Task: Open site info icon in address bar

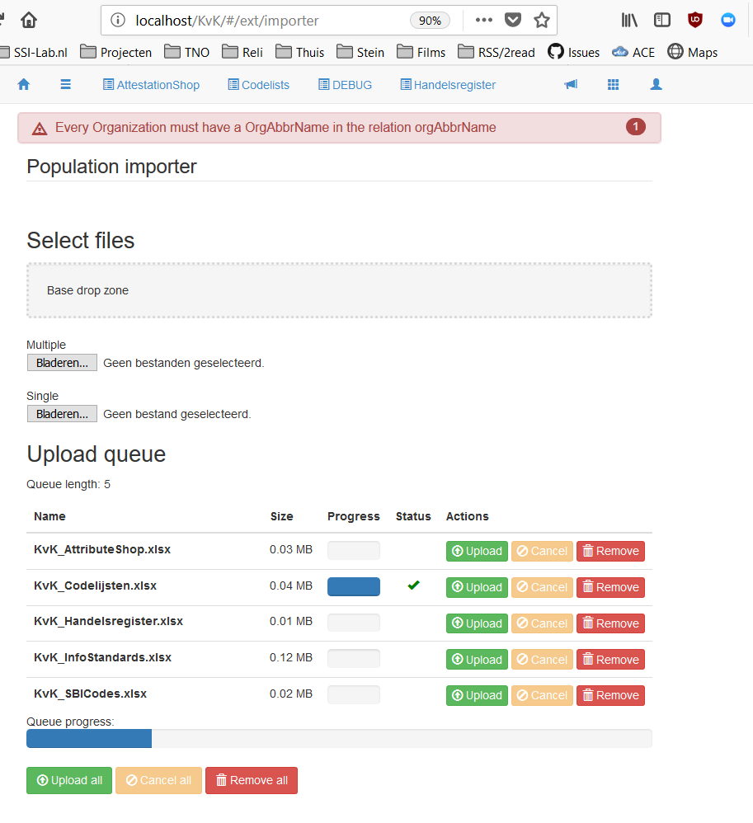Action: (x=118, y=21)
